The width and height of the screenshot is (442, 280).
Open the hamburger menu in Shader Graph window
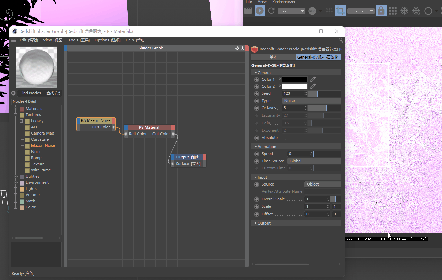click(x=14, y=40)
